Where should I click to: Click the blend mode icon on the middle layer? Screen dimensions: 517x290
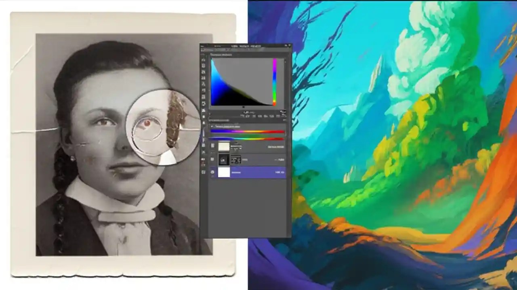237,159
